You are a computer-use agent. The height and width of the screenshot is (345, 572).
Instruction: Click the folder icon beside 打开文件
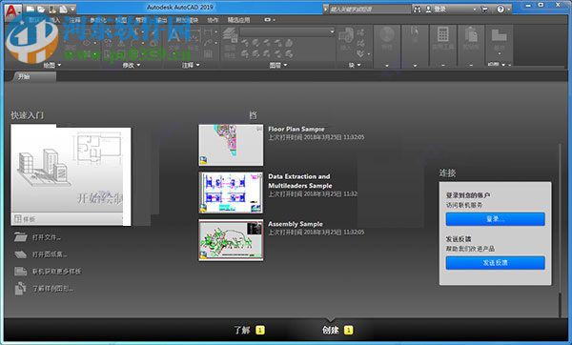(20, 237)
